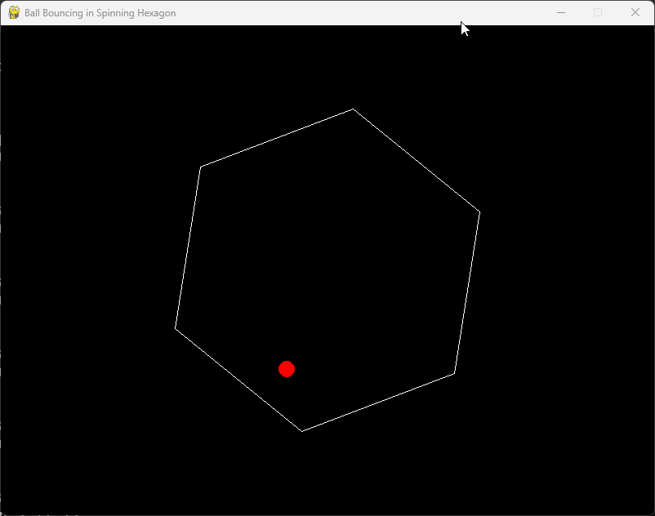Click the leftmost vertex of the hexagon
The image size is (655, 516).
(x=175, y=328)
